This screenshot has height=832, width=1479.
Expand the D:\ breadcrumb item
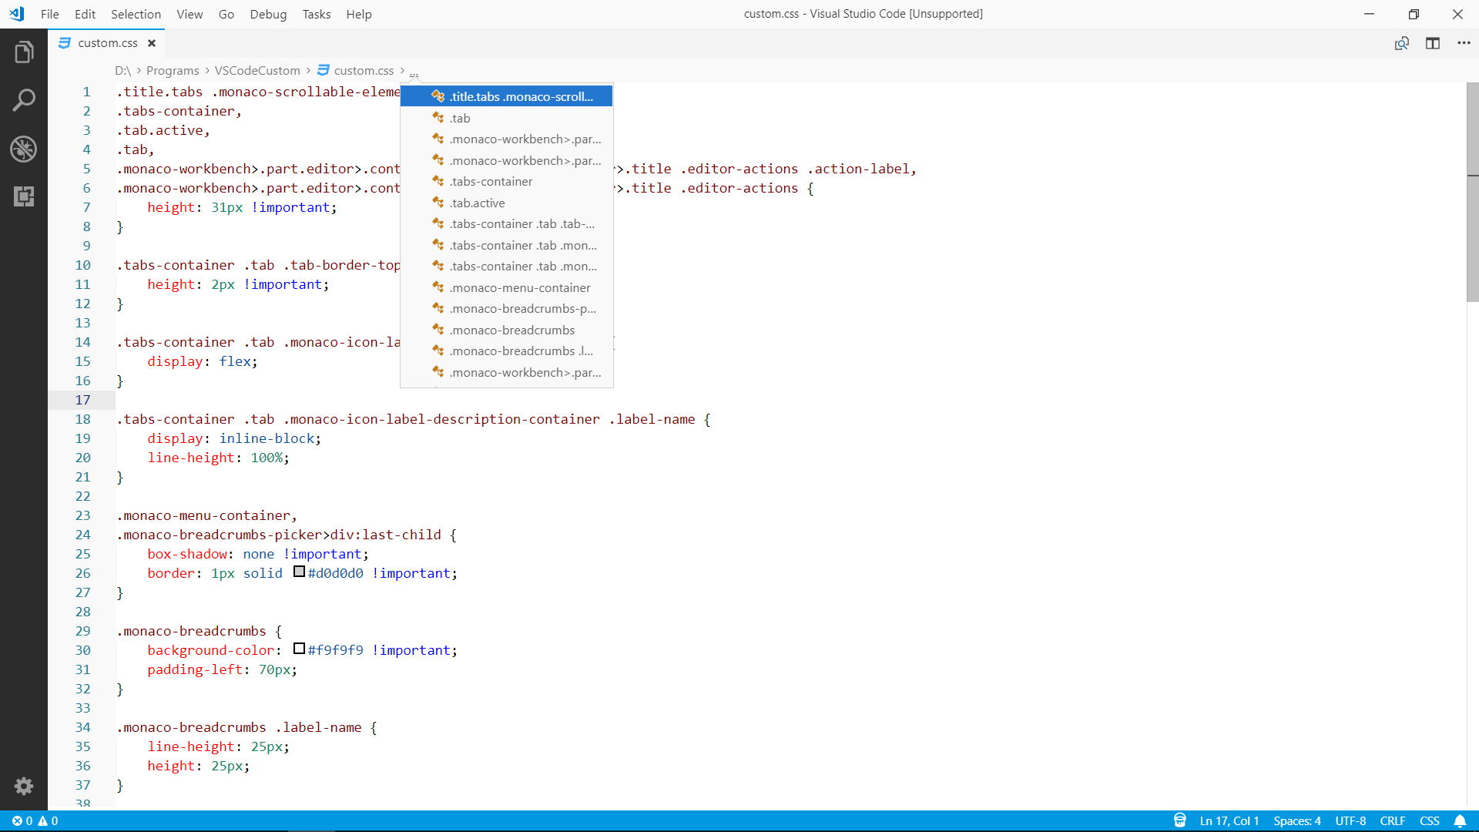coord(122,70)
